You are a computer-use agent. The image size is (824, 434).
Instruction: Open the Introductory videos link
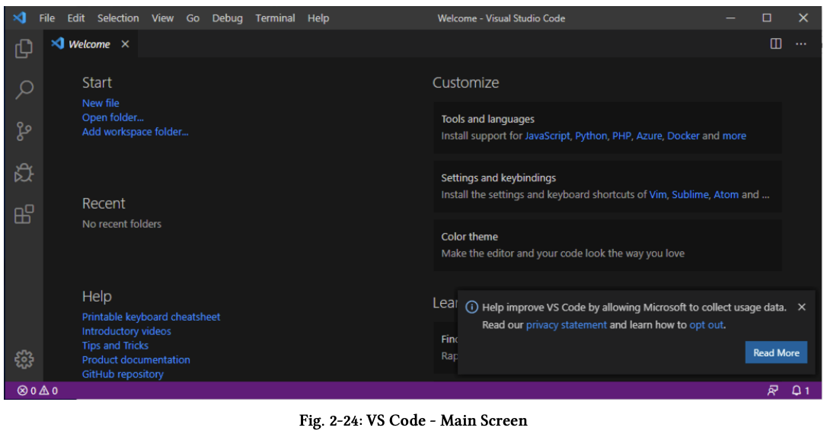click(126, 331)
